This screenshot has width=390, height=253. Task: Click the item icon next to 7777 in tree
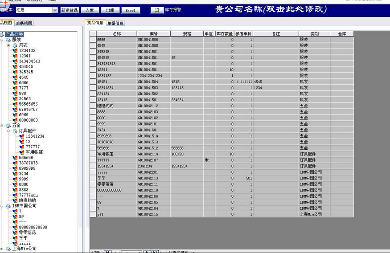15,88
